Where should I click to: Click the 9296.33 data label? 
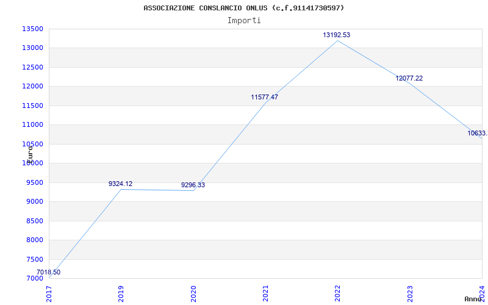click(193, 185)
